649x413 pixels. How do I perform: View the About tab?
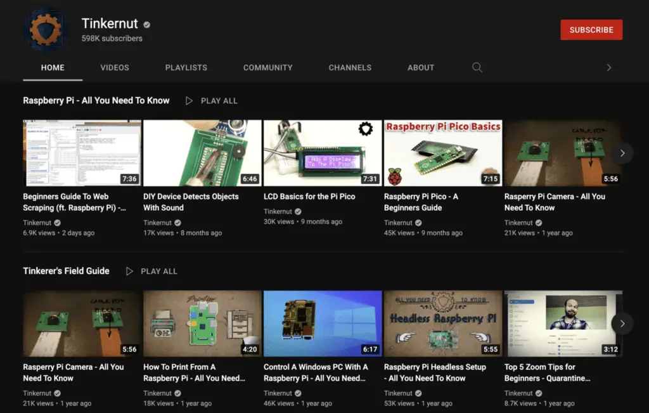(421, 67)
